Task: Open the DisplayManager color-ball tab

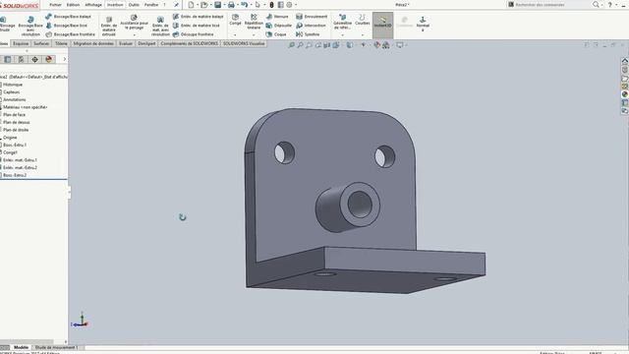Action: (x=49, y=59)
